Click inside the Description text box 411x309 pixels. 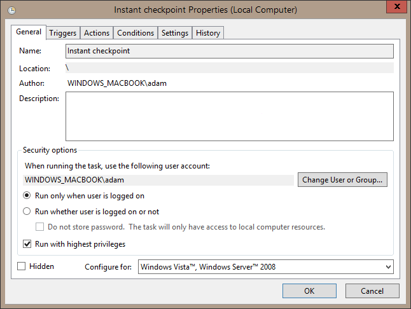(x=229, y=116)
